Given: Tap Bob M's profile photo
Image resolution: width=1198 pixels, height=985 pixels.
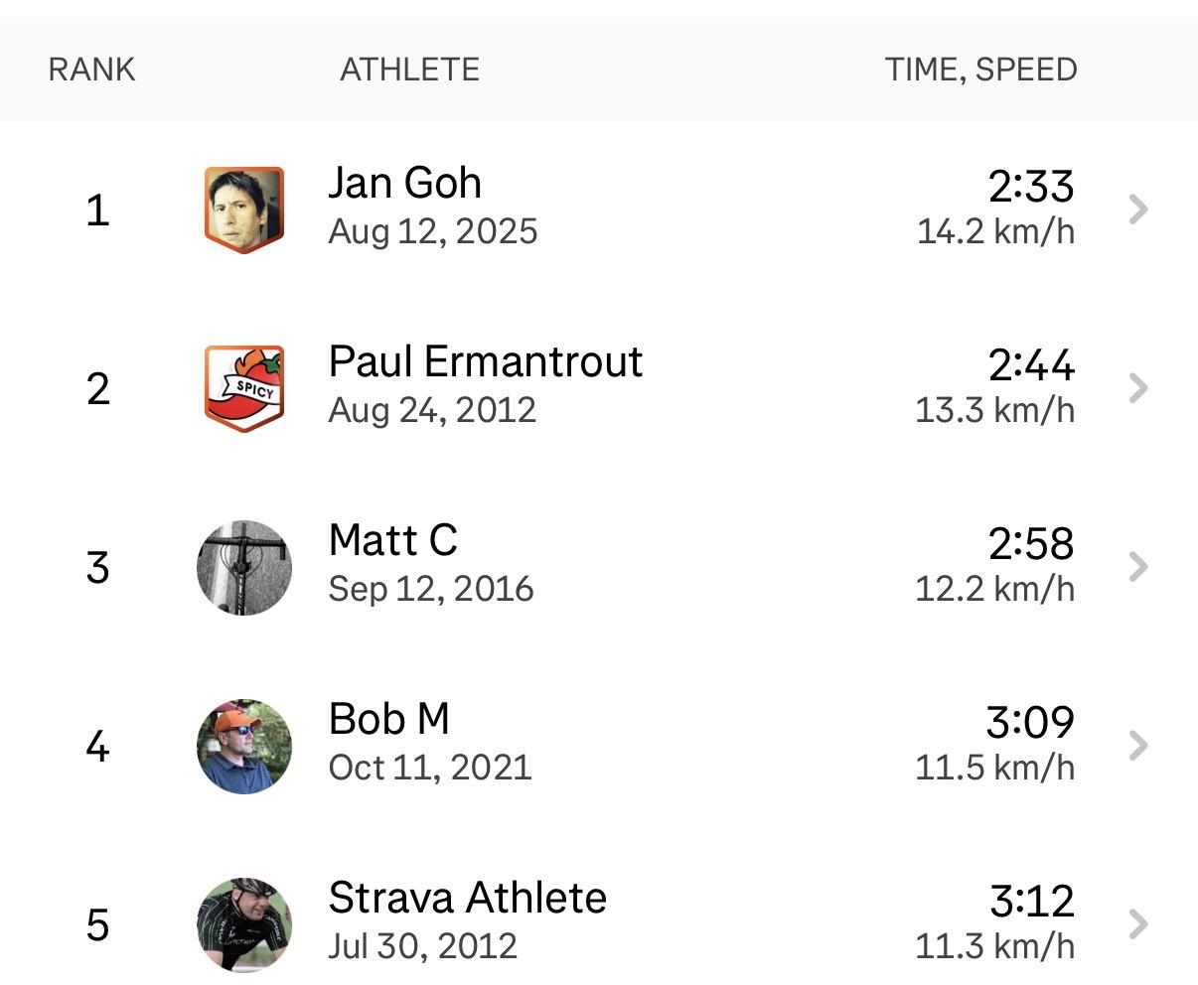Looking at the screenshot, I should click(x=244, y=746).
